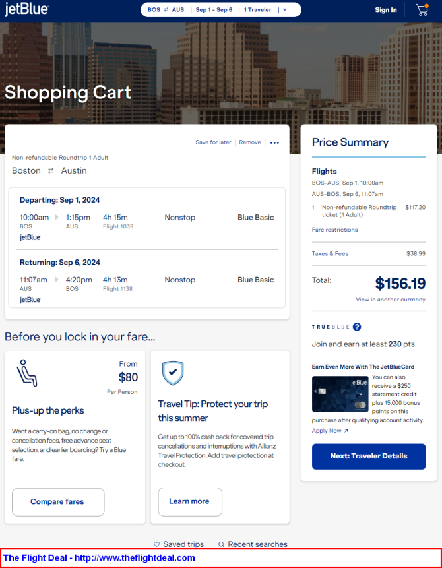
Task: Click the jetBlue logo in the header
Action: pyautogui.click(x=26, y=9)
